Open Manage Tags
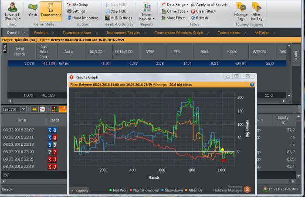The image size is (305, 197). 241,11
